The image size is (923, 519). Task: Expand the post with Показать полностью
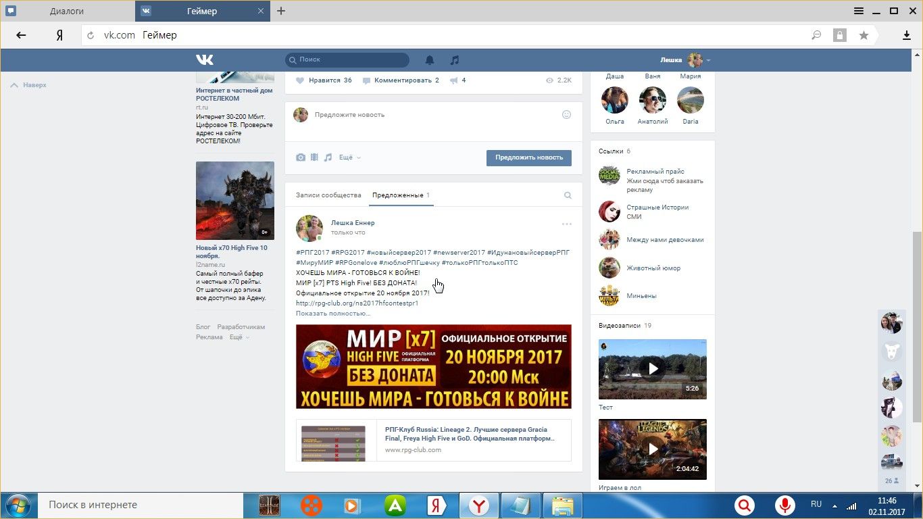[x=333, y=314]
